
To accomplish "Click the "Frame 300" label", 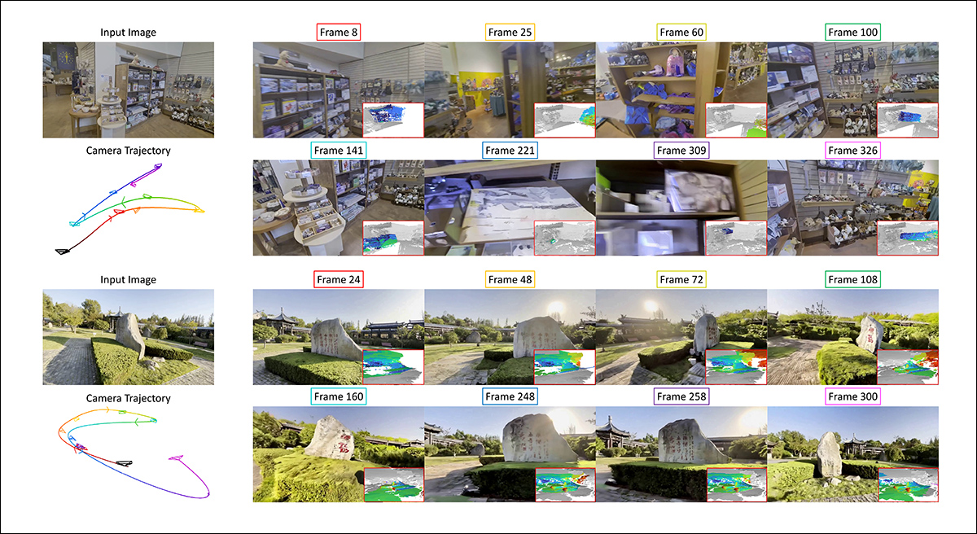I will tap(852, 396).
